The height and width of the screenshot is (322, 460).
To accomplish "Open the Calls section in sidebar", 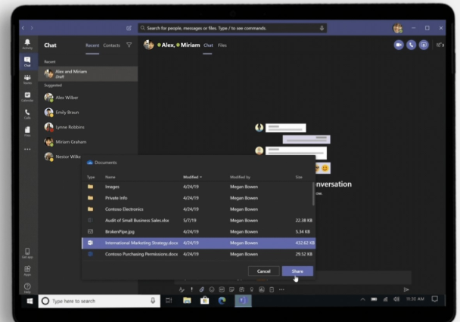I will point(27,113).
